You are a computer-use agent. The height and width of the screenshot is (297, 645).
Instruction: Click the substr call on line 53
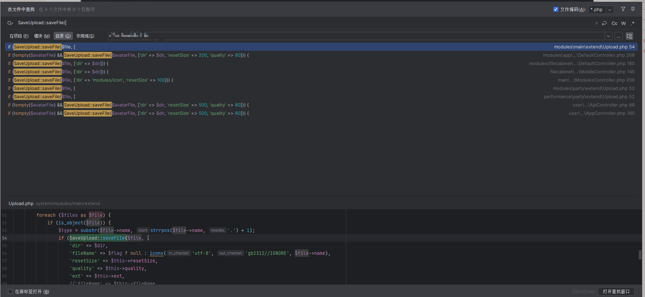click(x=89, y=230)
